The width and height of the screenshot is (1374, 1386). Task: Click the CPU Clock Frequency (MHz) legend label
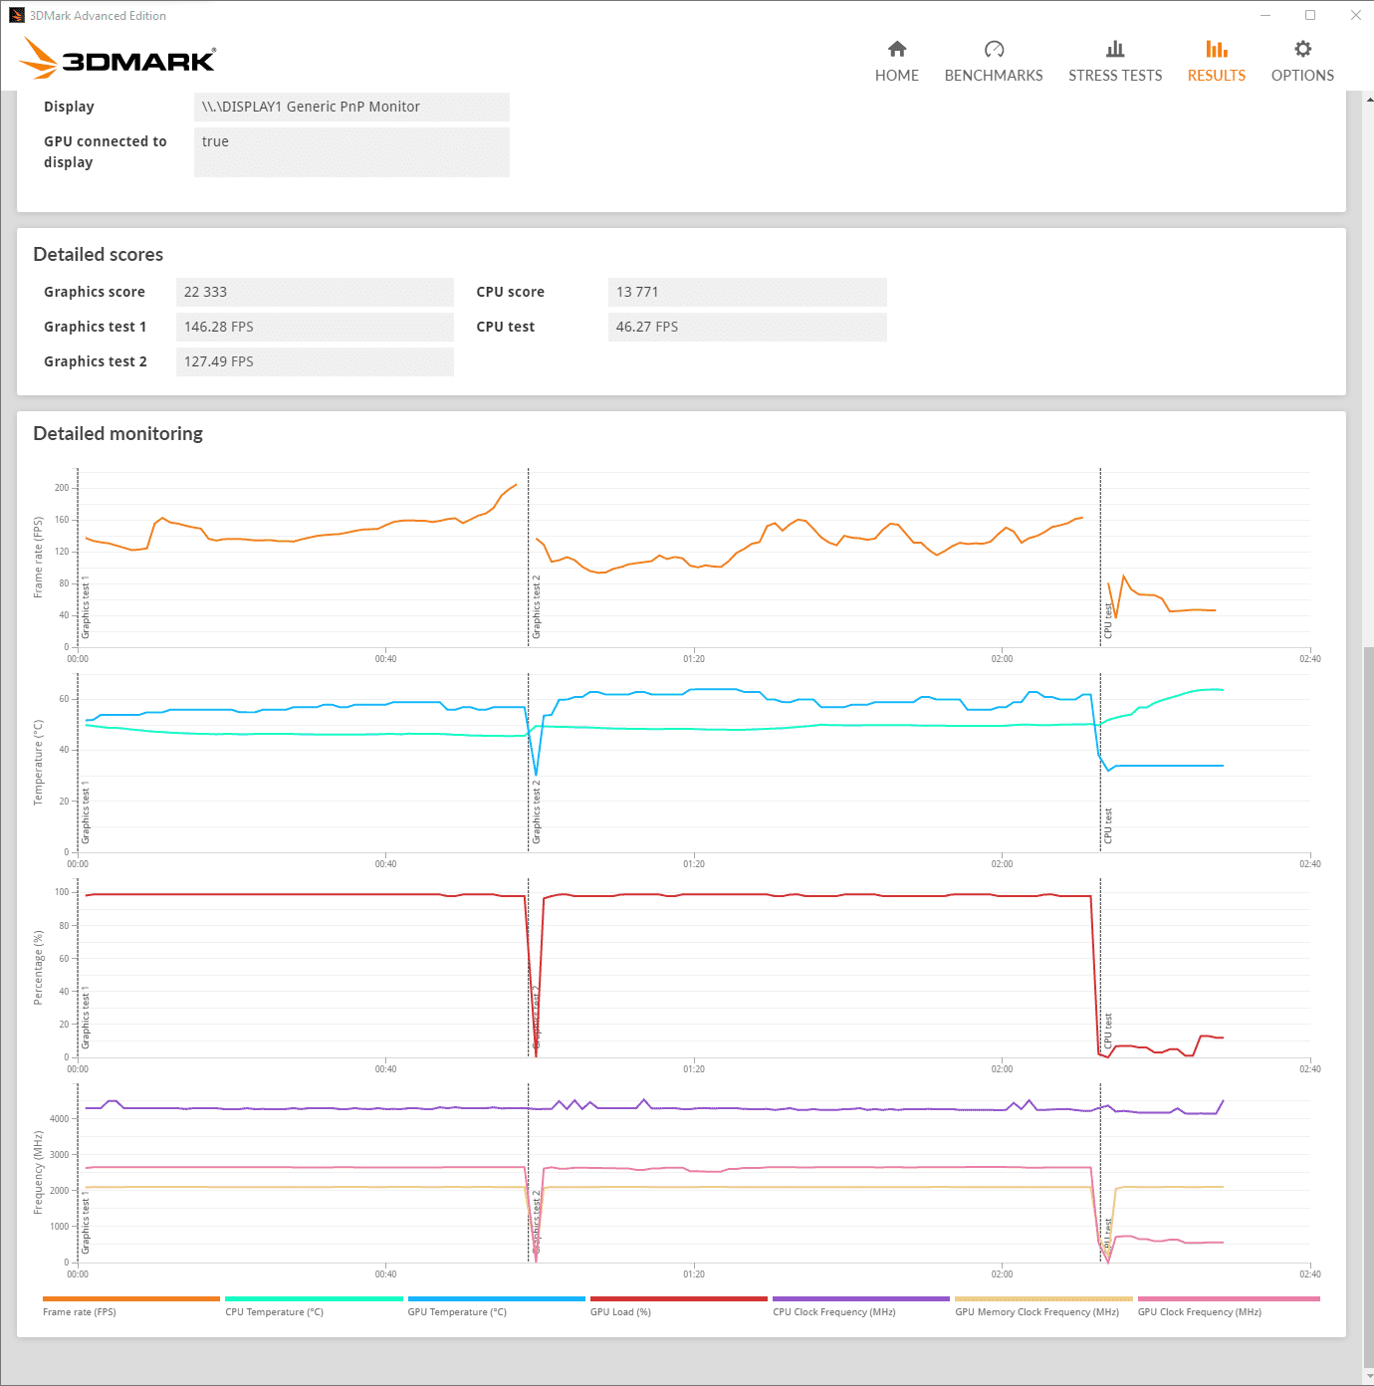(x=834, y=1312)
